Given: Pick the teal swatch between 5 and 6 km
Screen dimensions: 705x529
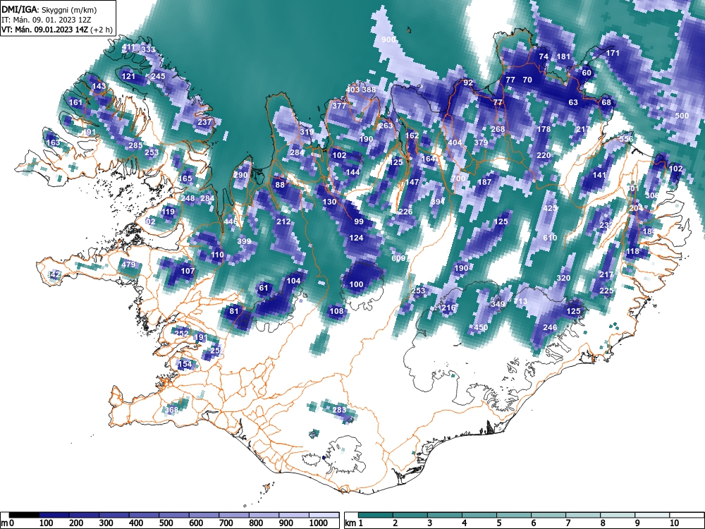Looking at the screenshot, I should (514, 515).
